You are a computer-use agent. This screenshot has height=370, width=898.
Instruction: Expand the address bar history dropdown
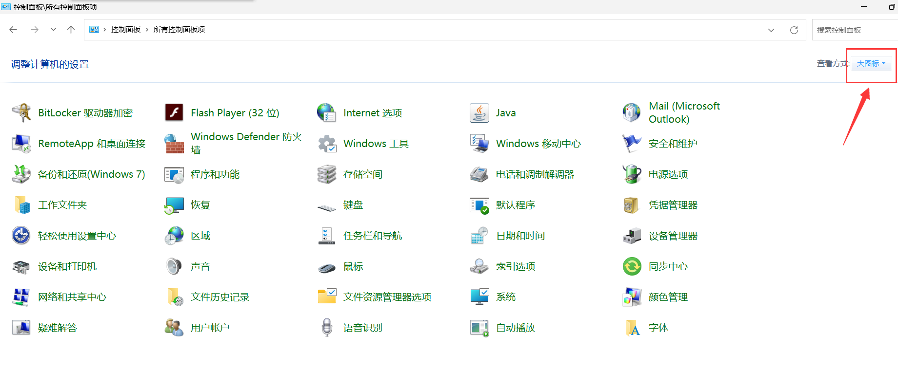pos(771,30)
